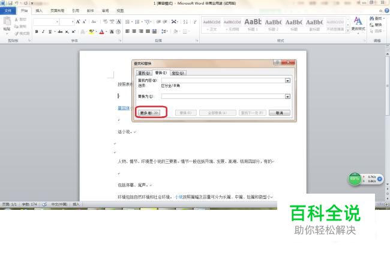Click the align left icon
Viewport: 390px width, 256px height.
coord(127,31)
